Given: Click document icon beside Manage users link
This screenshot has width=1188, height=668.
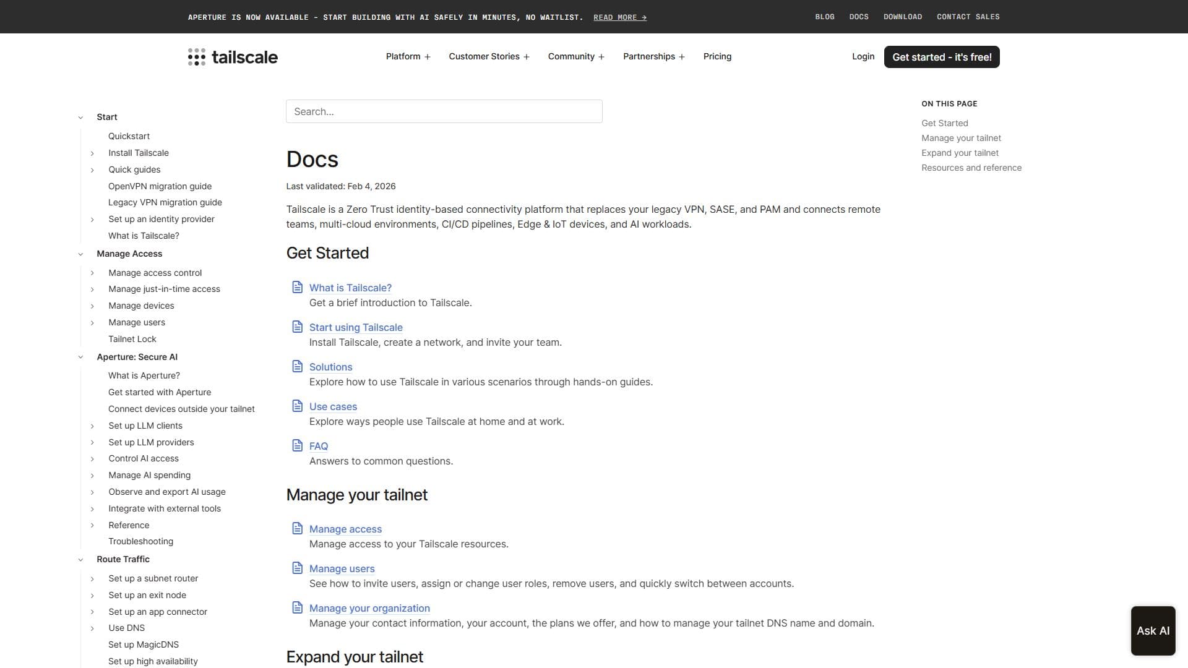Looking at the screenshot, I should (x=298, y=568).
